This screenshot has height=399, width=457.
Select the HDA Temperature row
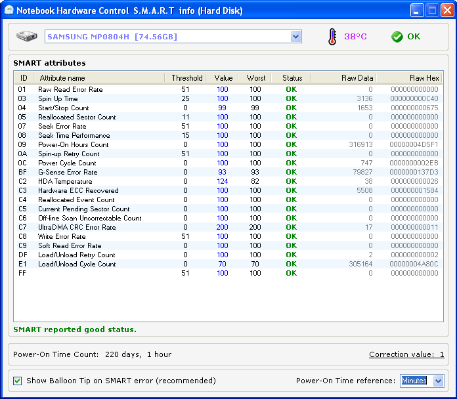(x=229, y=181)
